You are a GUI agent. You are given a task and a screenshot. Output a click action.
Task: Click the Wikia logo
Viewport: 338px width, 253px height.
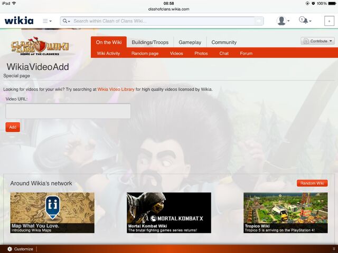(19, 21)
